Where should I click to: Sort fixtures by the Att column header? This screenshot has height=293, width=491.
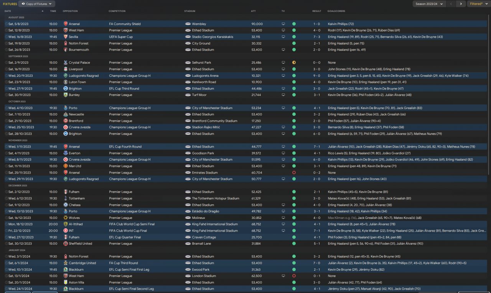pyautogui.click(x=253, y=11)
